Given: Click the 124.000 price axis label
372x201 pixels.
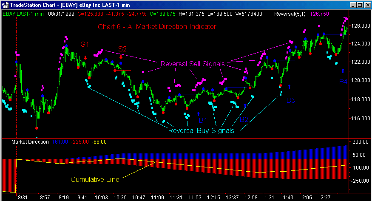Looking at the screenshot, I should click(x=361, y=44).
